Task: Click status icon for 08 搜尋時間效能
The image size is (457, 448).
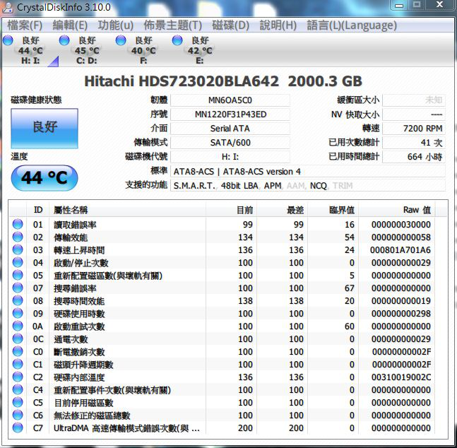Action: pos(18,300)
